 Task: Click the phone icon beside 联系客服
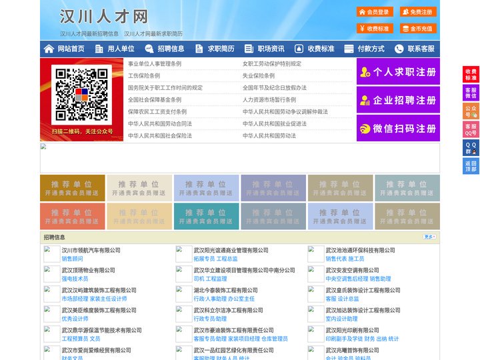pos(399,49)
